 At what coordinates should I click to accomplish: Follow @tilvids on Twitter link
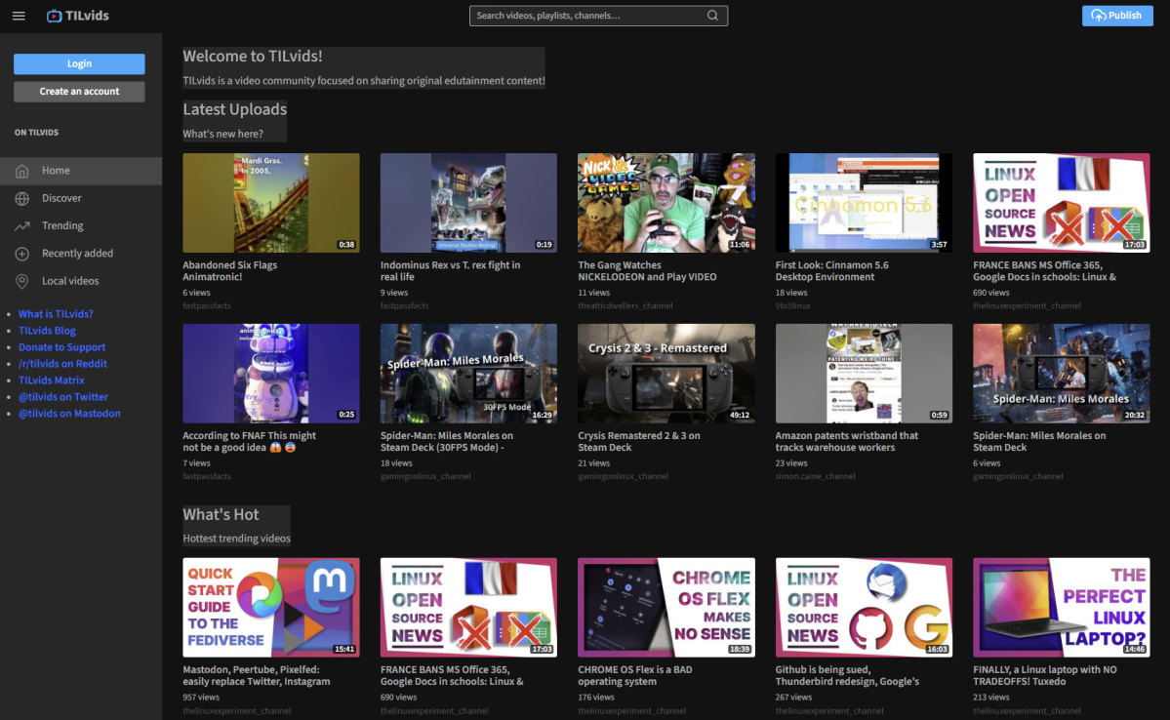(63, 397)
